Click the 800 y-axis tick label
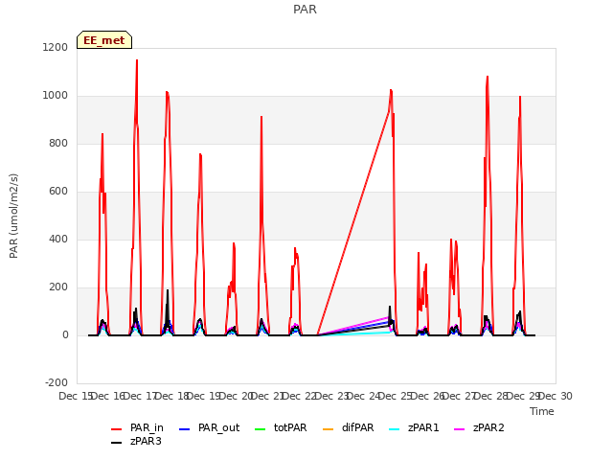This screenshot has height=460, width=613. click(58, 144)
